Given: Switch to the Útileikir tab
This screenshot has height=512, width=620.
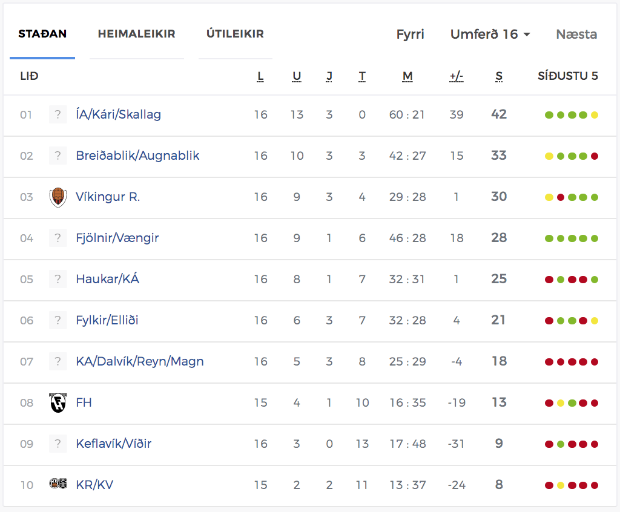Looking at the screenshot, I should pos(236,34).
